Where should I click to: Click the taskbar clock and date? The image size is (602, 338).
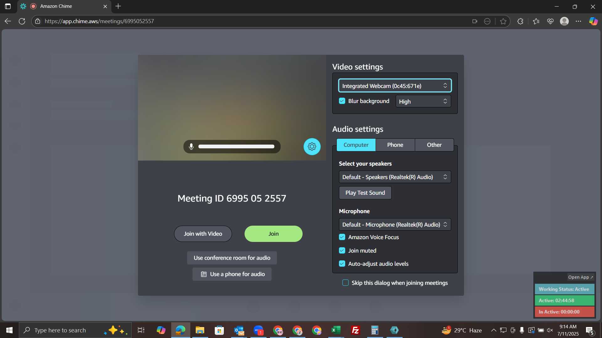pos(568,330)
